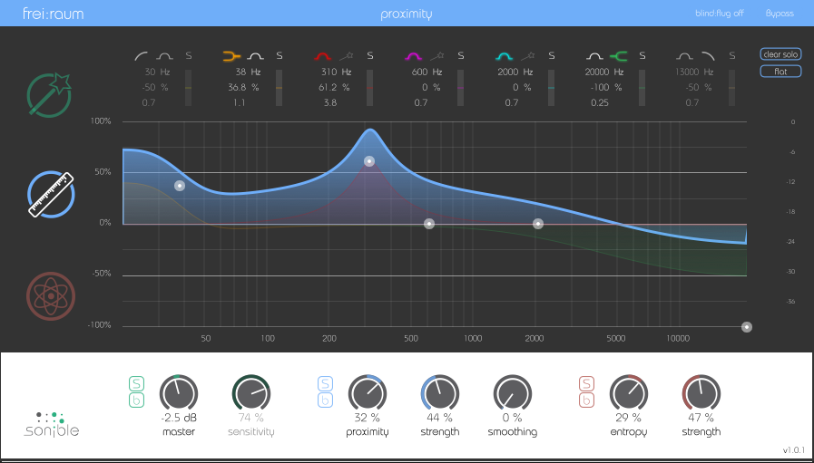Click the proximity knob
Screen dimensions: 814x463
pyautogui.click(x=368, y=393)
